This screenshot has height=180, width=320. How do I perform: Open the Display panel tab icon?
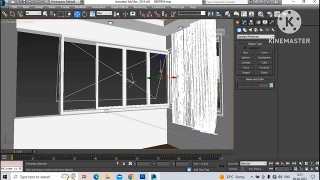tap(265, 22)
